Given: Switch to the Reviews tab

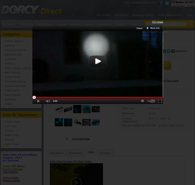Looking at the screenshot, I should pyautogui.click(x=105, y=153).
